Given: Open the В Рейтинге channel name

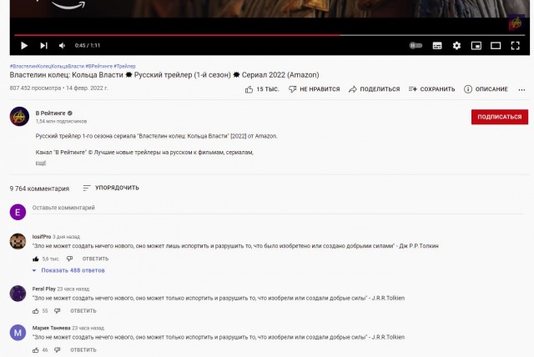Looking at the screenshot, I should 50,113.
